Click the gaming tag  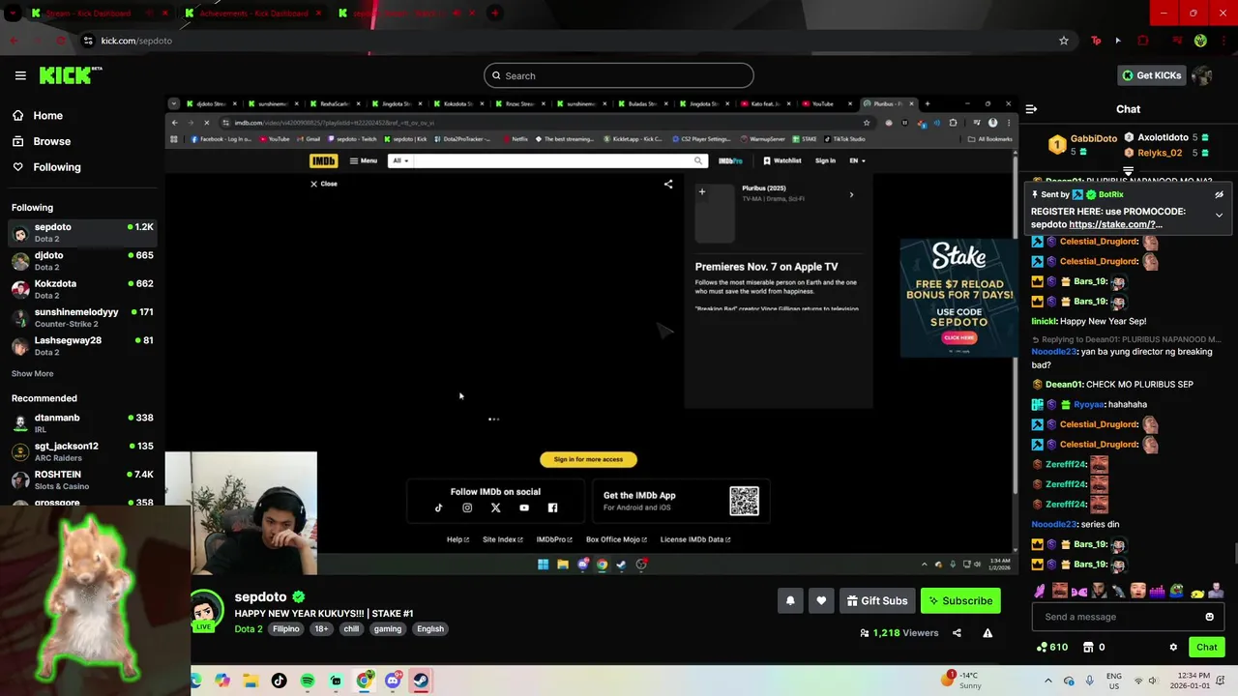point(388,628)
